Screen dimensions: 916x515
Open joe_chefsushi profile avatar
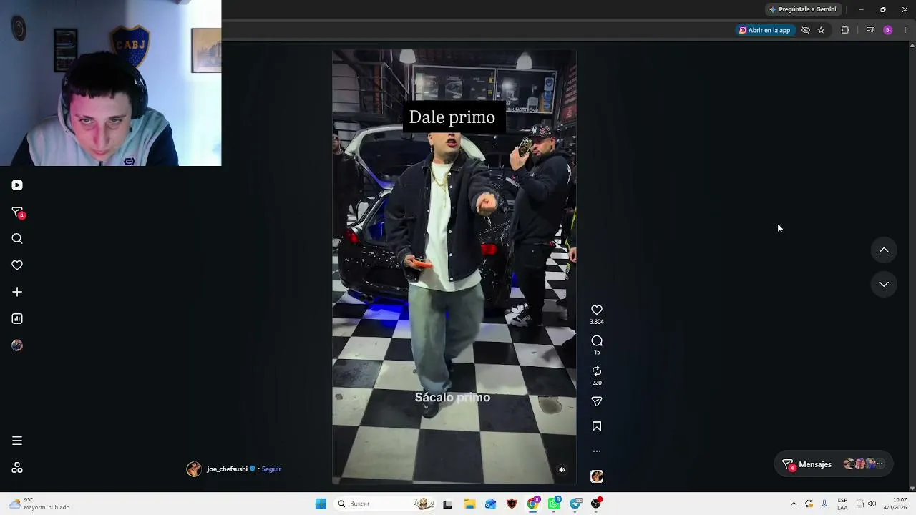coord(194,469)
